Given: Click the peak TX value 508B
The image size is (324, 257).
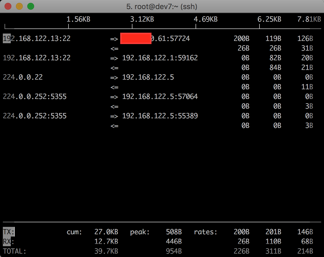Looking at the screenshot, I should 174,232.
